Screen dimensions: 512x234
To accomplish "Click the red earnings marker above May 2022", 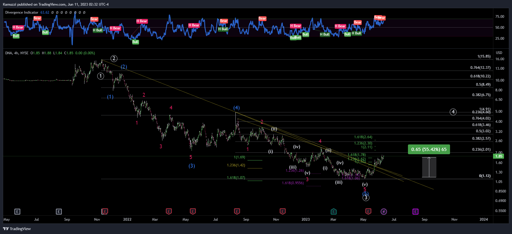I will point(193,211).
